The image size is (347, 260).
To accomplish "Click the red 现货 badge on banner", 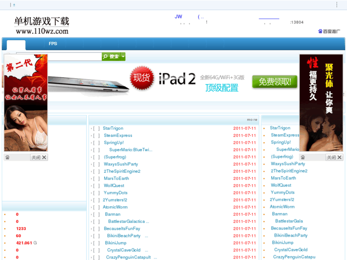I will [142, 78].
